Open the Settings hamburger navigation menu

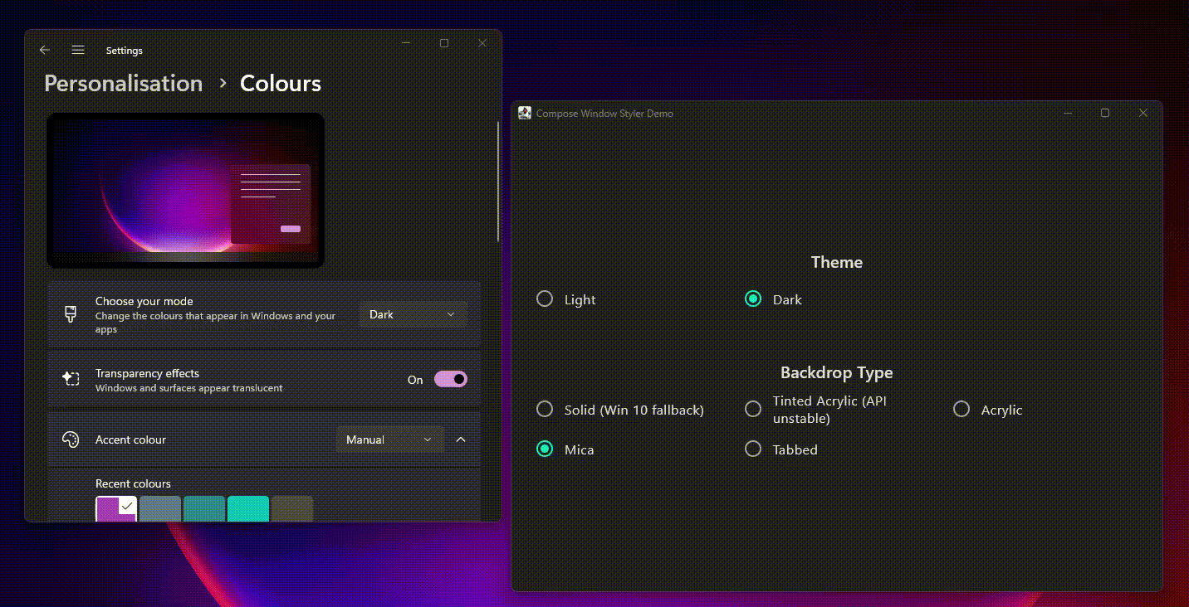(78, 51)
